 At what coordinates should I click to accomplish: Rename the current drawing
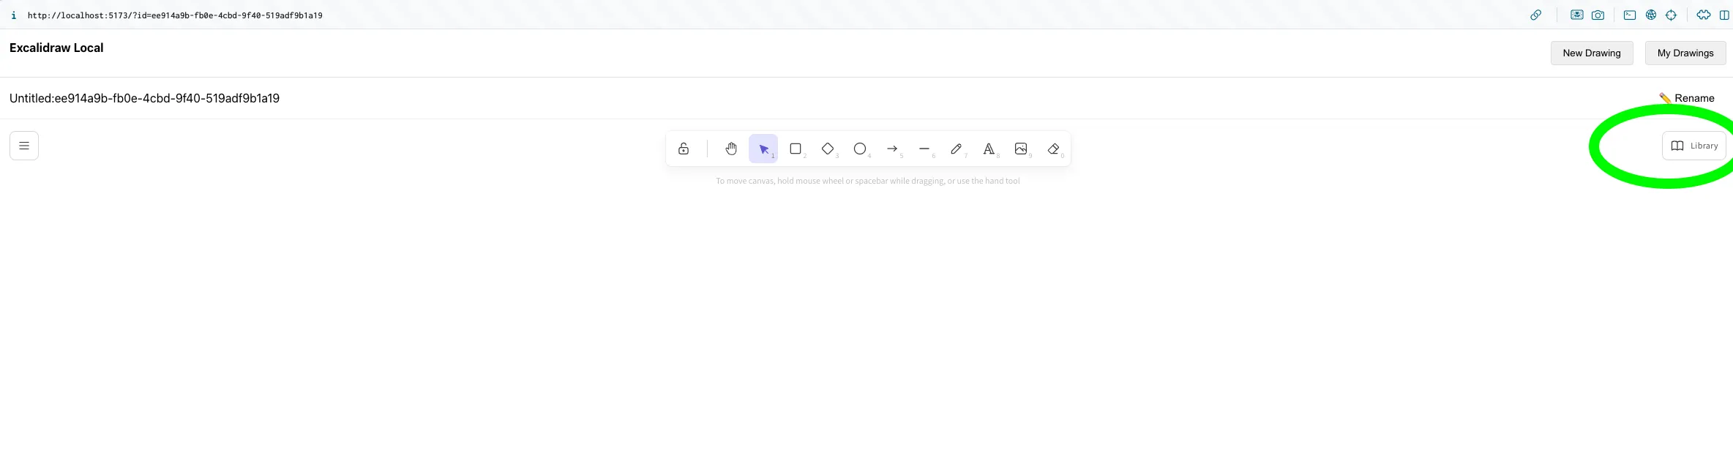[x=1686, y=98]
